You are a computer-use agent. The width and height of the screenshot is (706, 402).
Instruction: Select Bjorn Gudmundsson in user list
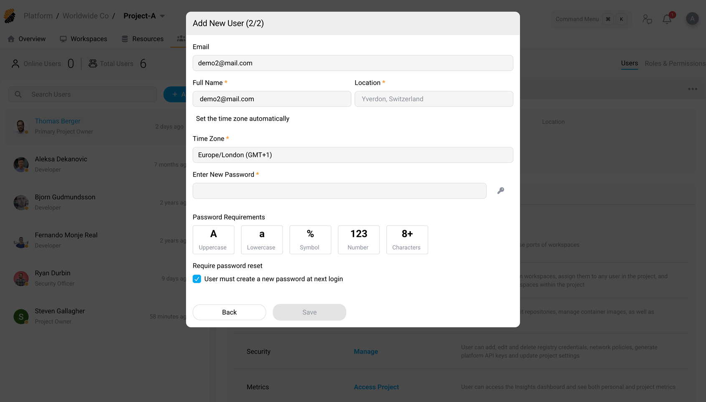click(x=96, y=202)
